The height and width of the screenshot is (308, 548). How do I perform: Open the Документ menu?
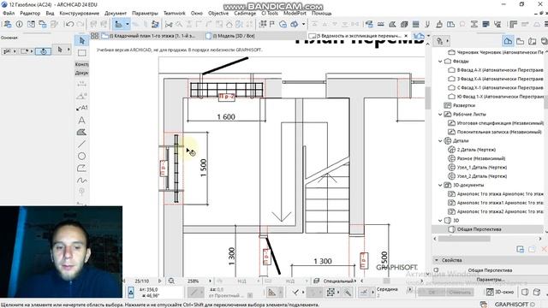(116, 14)
